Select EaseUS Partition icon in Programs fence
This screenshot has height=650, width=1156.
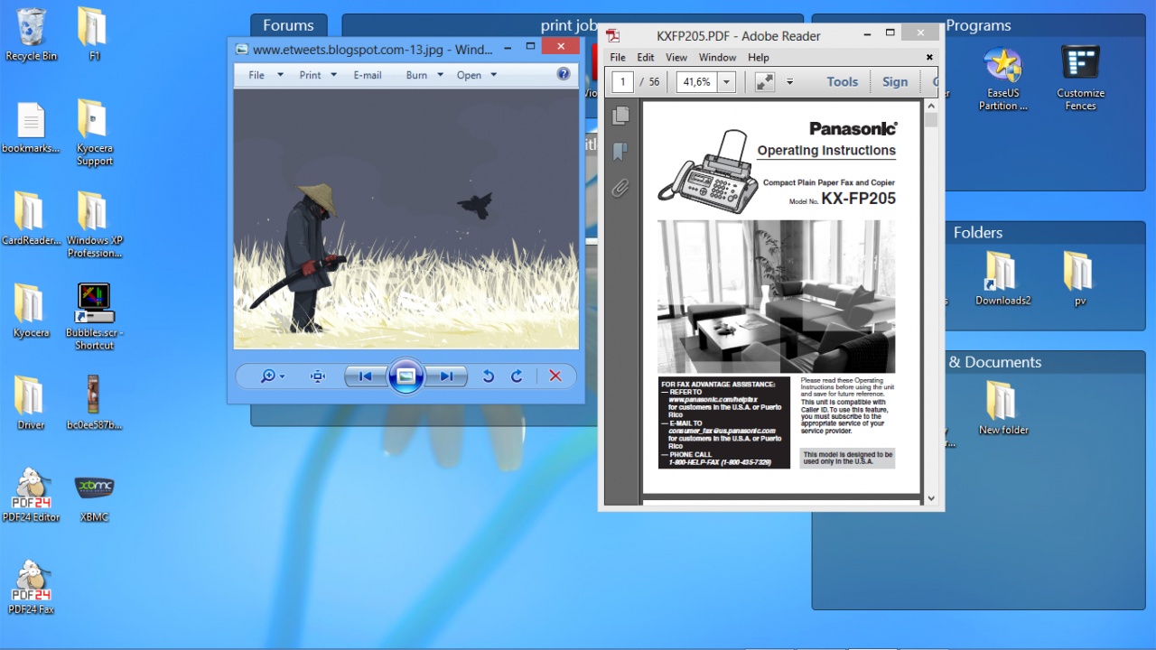pyautogui.click(x=1002, y=79)
